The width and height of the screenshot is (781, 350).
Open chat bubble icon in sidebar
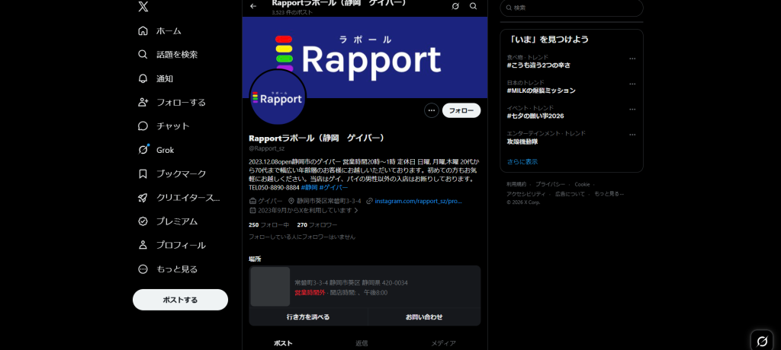[x=143, y=126]
